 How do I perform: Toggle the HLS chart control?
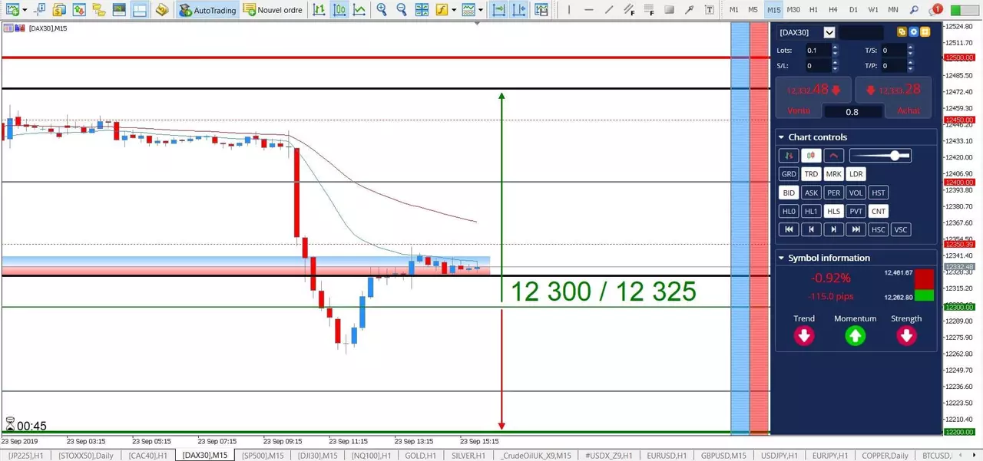click(x=833, y=211)
